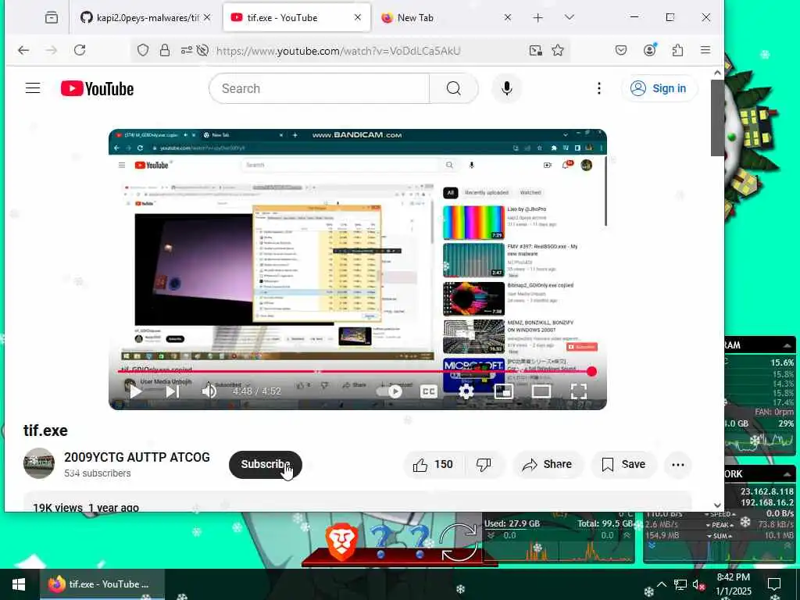800x600 pixels.
Task: Launch Brave from the desktop dock
Action: pos(341,541)
